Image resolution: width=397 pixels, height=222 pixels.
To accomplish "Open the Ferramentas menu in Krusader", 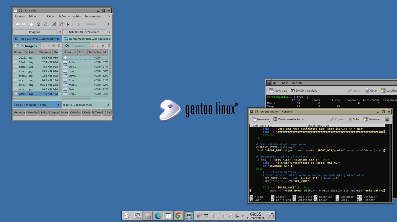I will coord(93,16).
